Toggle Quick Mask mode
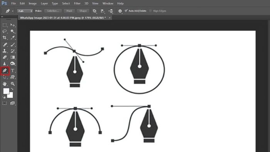The image size is (270, 152). tap(5, 103)
